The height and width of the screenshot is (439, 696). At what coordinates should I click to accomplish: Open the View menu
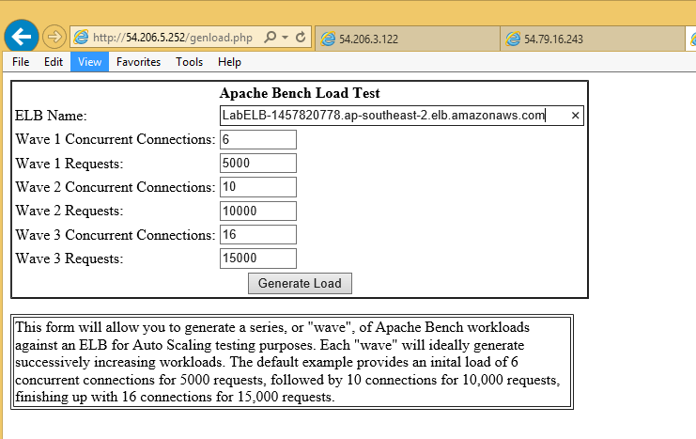pyautogui.click(x=89, y=62)
